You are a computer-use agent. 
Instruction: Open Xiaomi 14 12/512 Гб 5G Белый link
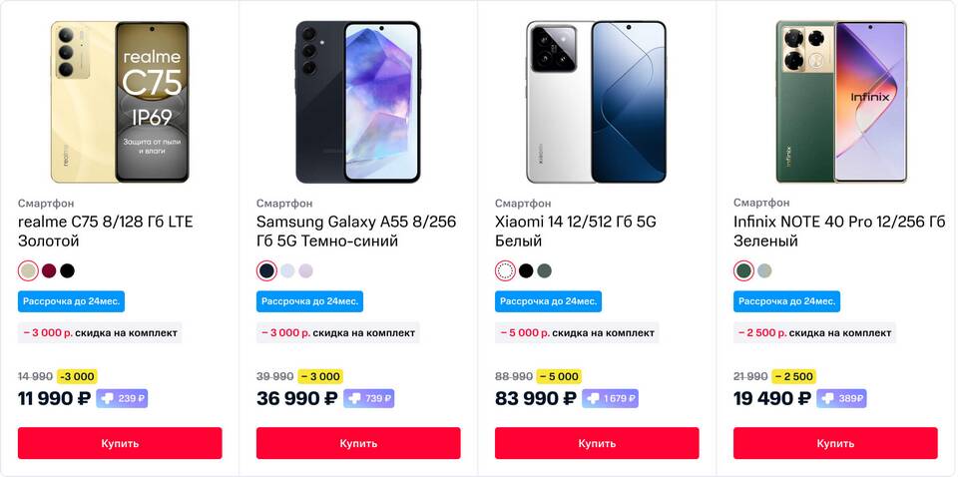(574, 231)
